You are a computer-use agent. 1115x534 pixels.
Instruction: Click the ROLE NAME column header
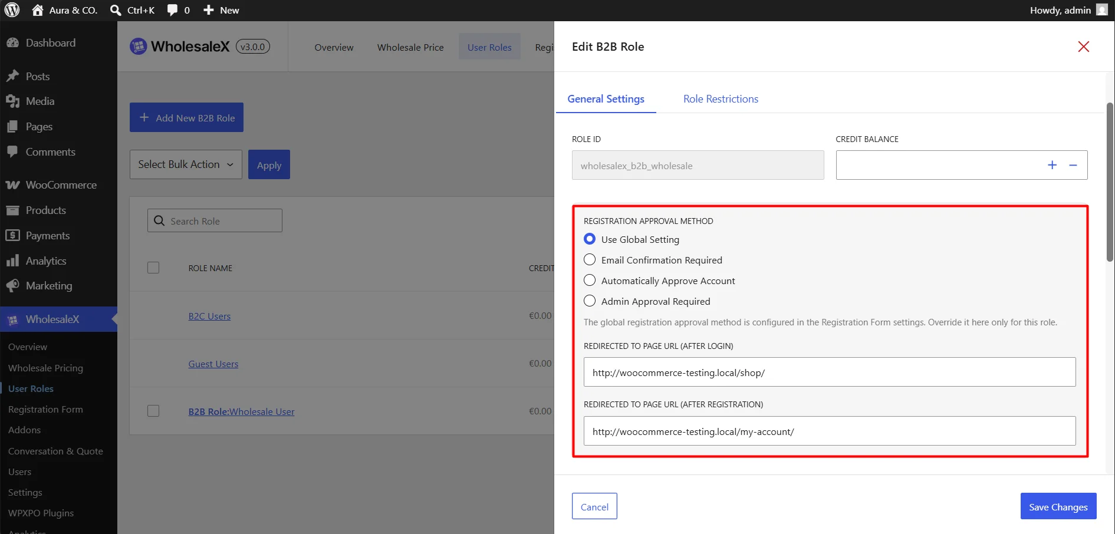pyautogui.click(x=210, y=268)
